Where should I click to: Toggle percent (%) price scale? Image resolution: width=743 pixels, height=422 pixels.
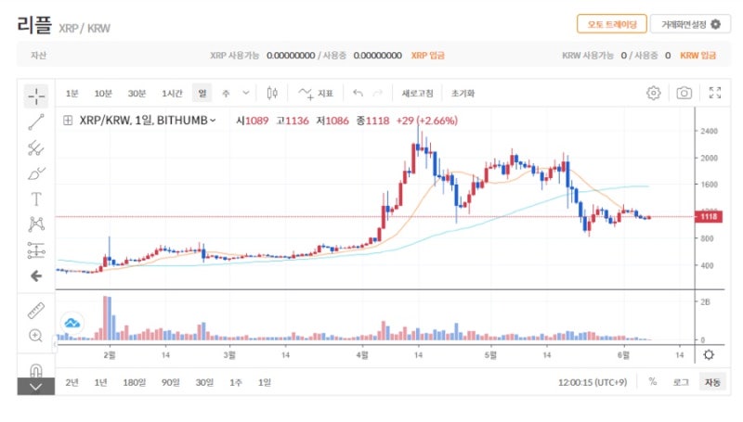(x=653, y=382)
